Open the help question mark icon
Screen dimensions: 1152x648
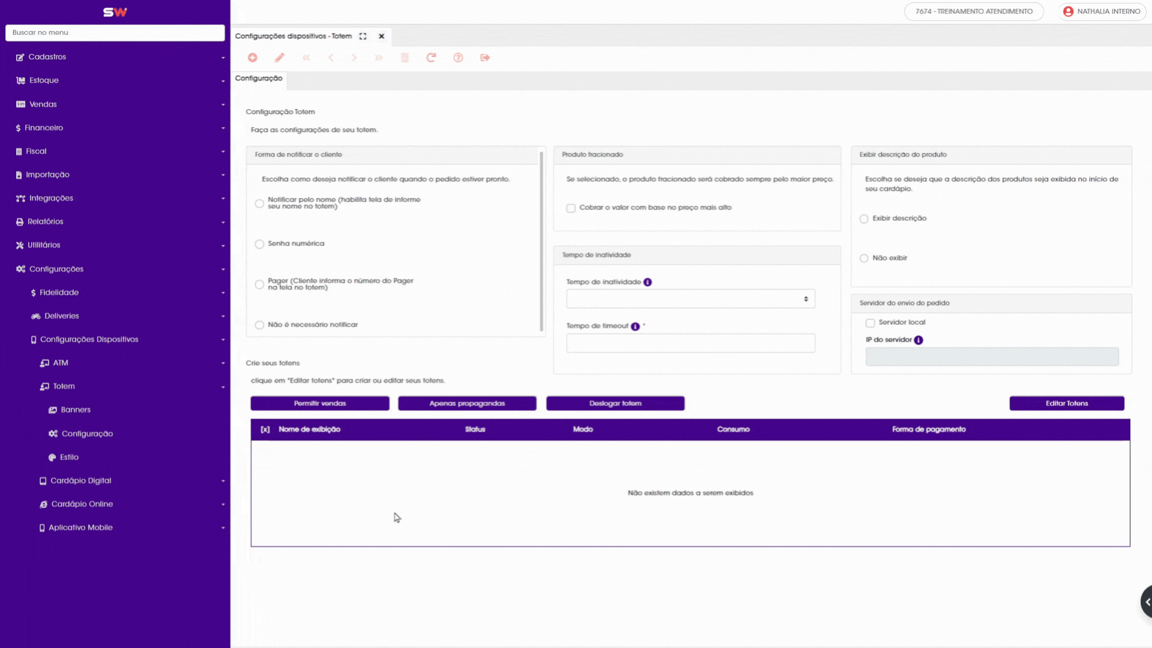458,58
